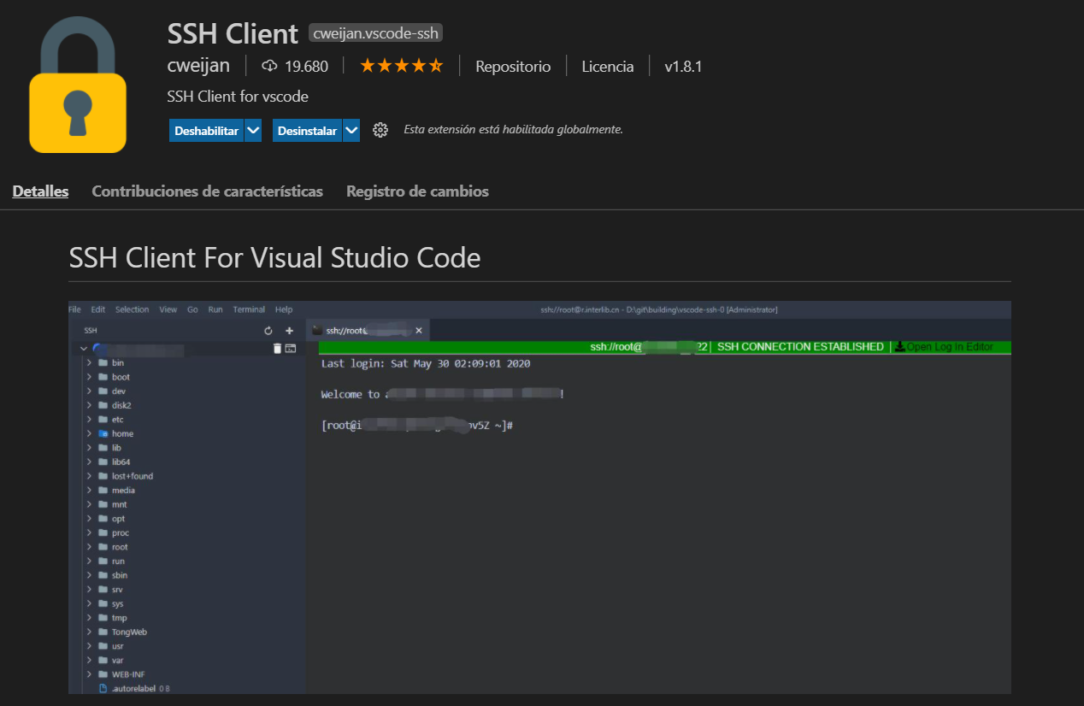1084x706 pixels.
Task: Click the .autorelabel file icon in preview
Action: 103,688
